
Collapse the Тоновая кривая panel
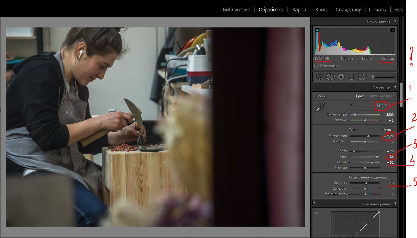pyautogui.click(x=395, y=204)
